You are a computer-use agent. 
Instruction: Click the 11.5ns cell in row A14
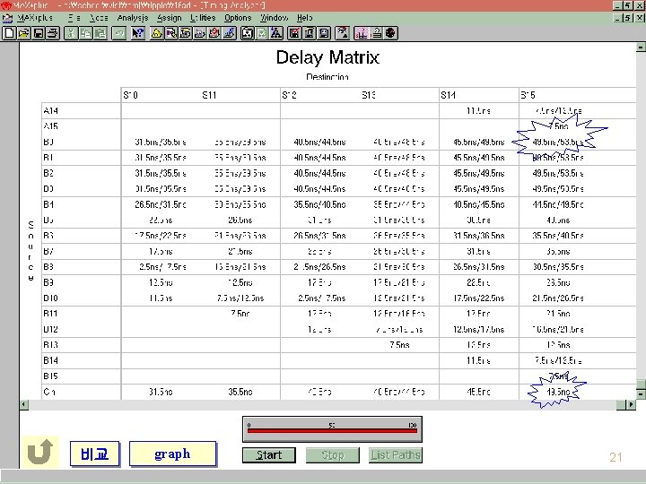click(x=478, y=111)
